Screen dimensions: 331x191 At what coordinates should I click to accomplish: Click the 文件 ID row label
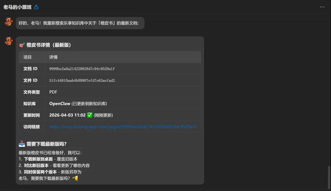pos(30,80)
